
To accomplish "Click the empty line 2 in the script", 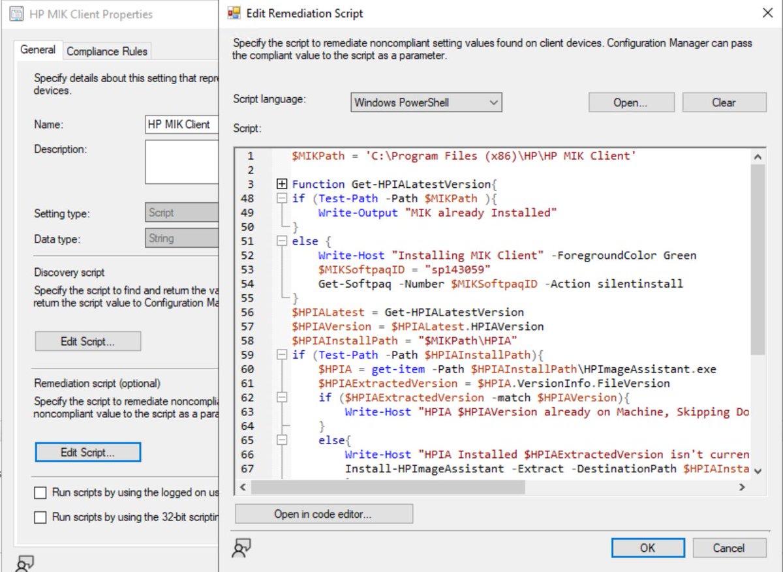I will [x=520, y=170].
